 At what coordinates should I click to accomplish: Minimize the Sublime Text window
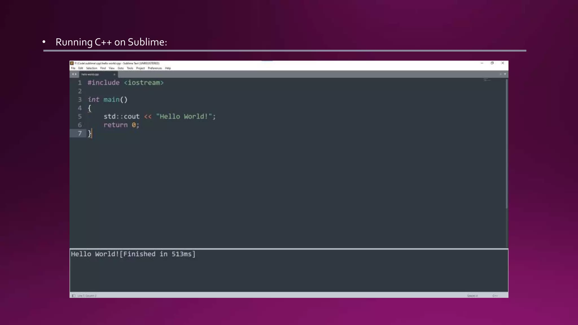[x=482, y=63]
